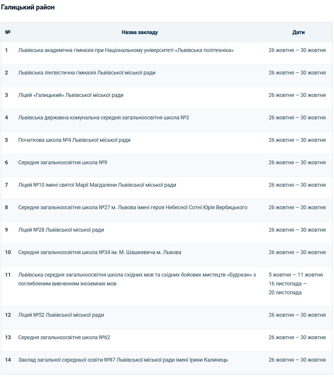334x377 pixels.
Task: Click the dates for Львівська академічна гімназія
Action: point(297,50)
